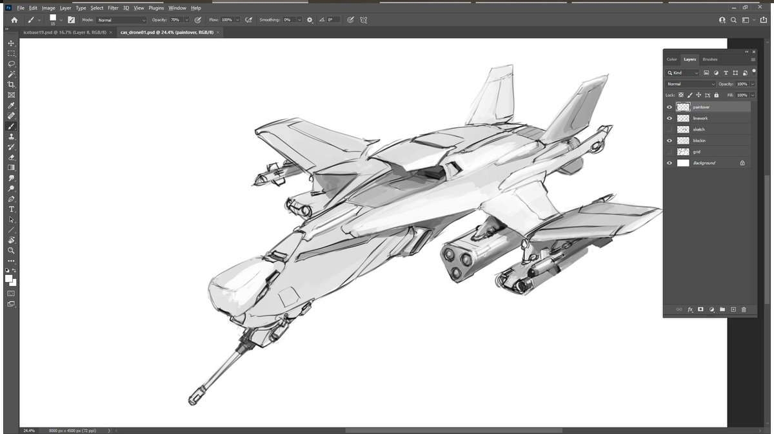Image resolution: width=774 pixels, height=434 pixels.
Task: Hide the linework layer
Action: click(670, 118)
